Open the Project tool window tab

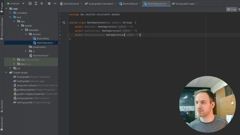[x=2, y=7]
